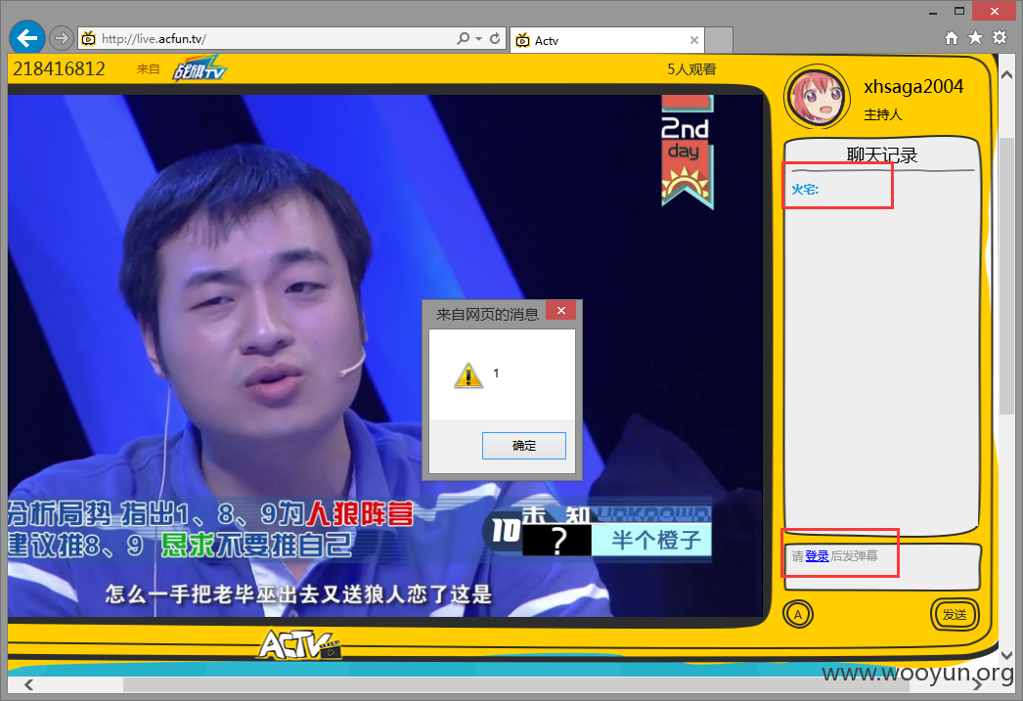Open a new blank tab
Image resolution: width=1023 pixels, height=701 pixels.
pos(719,40)
